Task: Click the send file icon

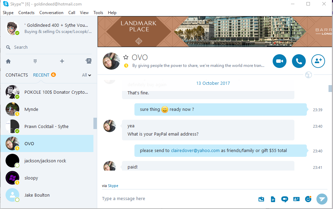Action: pos(273,199)
